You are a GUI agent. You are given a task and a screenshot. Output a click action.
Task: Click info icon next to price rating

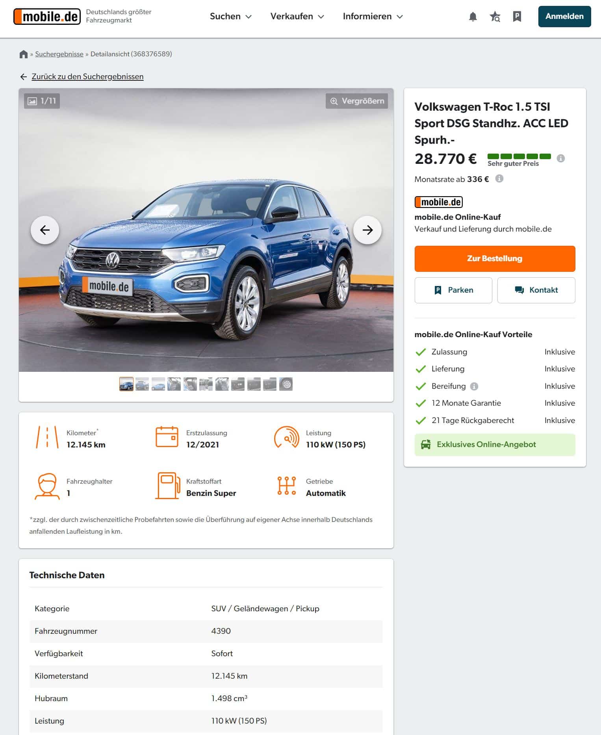pos(560,158)
